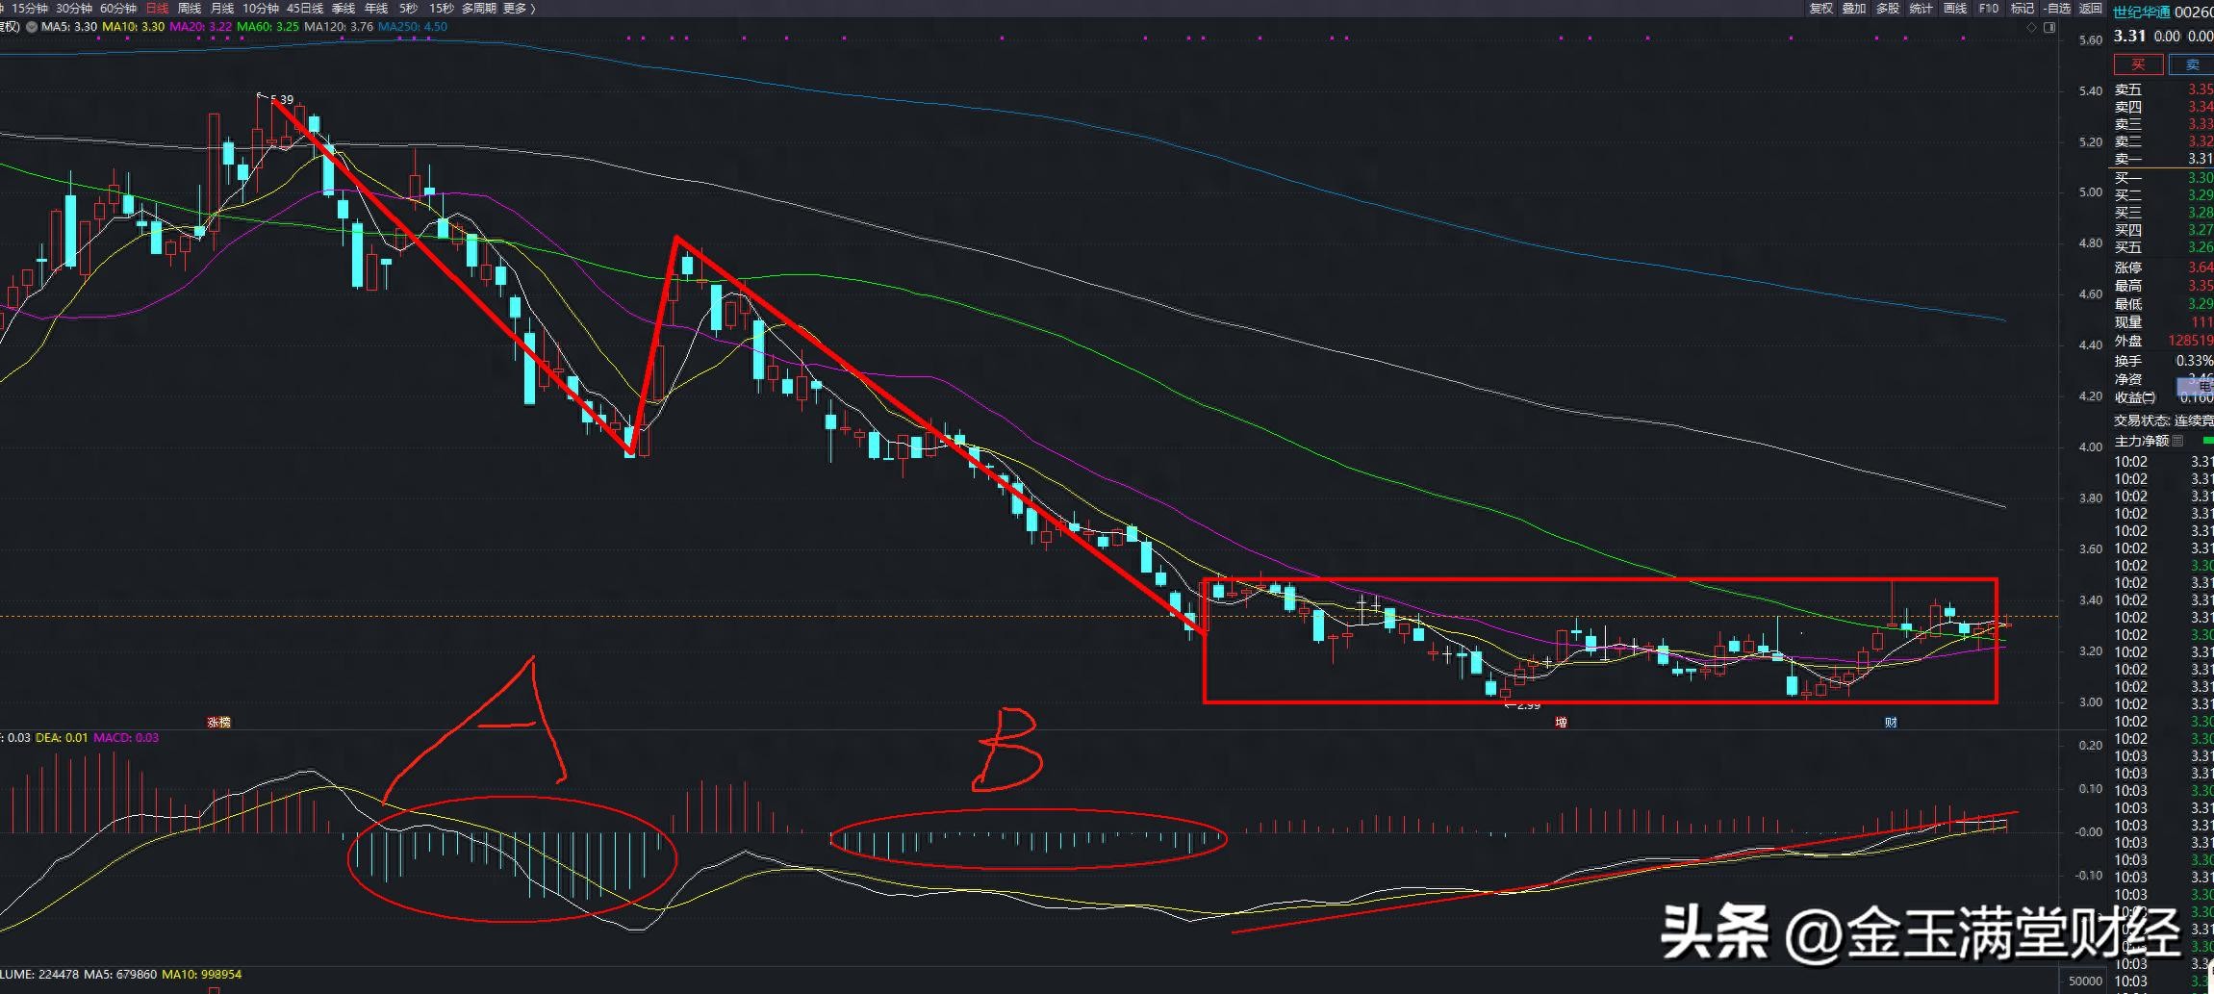Toggle 复权 price adjustment
2214x994 pixels.
(1821, 9)
